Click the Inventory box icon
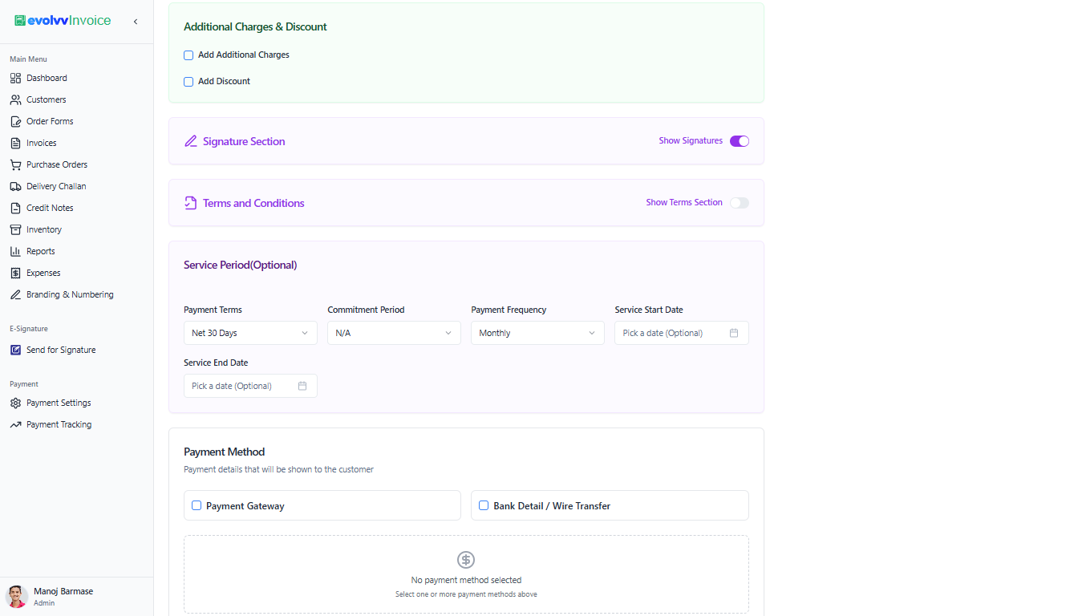 point(15,229)
